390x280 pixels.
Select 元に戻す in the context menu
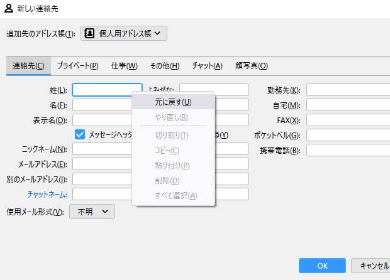(173, 102)
